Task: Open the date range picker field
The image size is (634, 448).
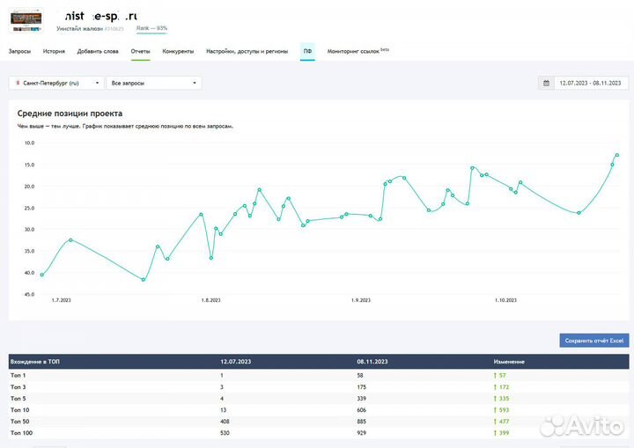Action: tap(590, 83)
